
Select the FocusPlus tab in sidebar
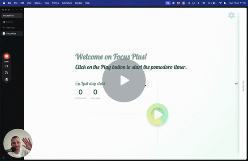coord(12,34)
